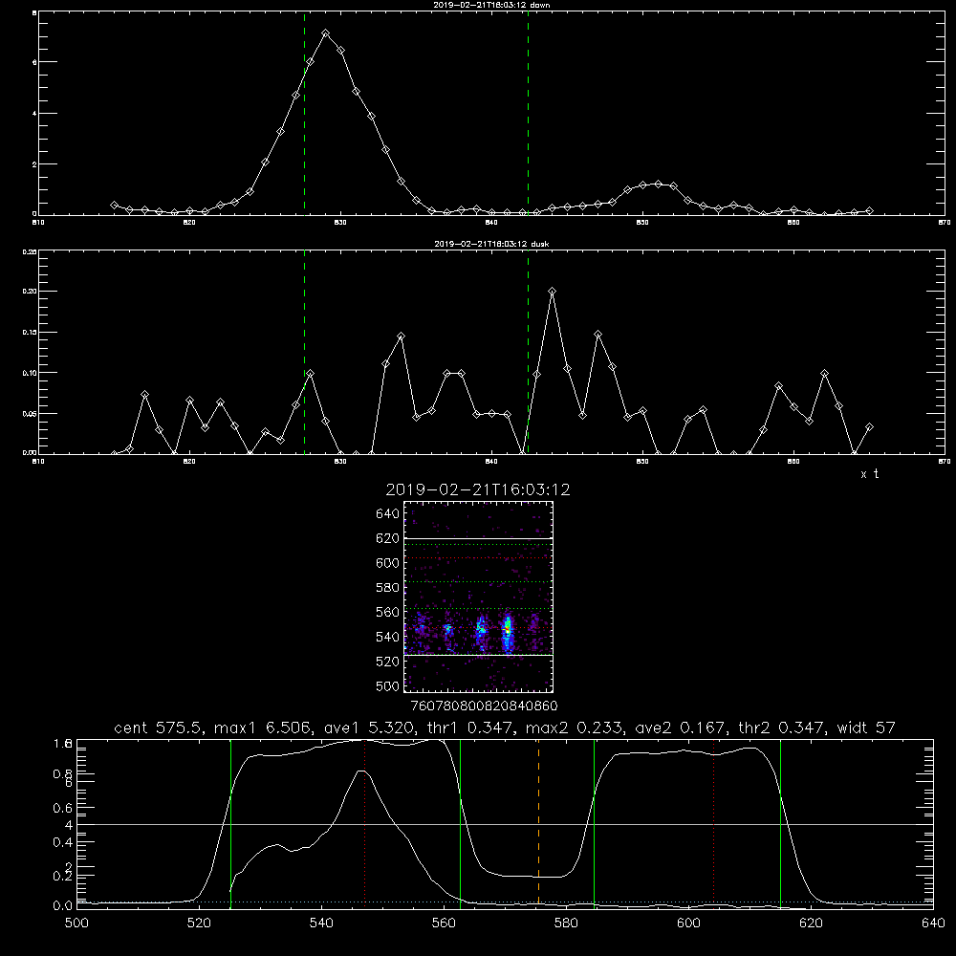
Task: Click the brightest blob in the spectrogram image
Action: coord(508,632)
